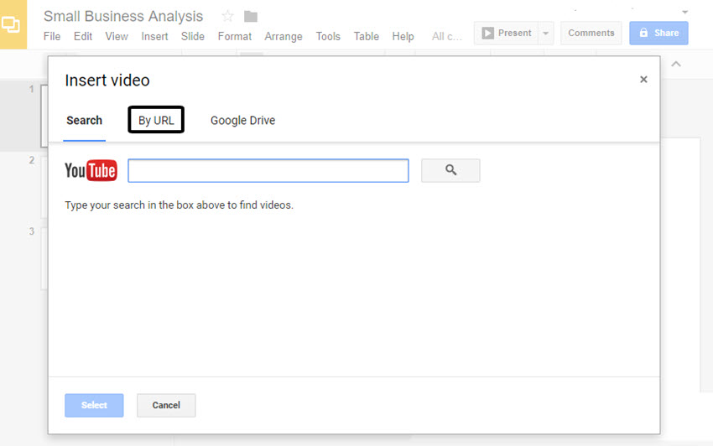Select slide 1 thumbnail in filmstrip

pos(44,116)
